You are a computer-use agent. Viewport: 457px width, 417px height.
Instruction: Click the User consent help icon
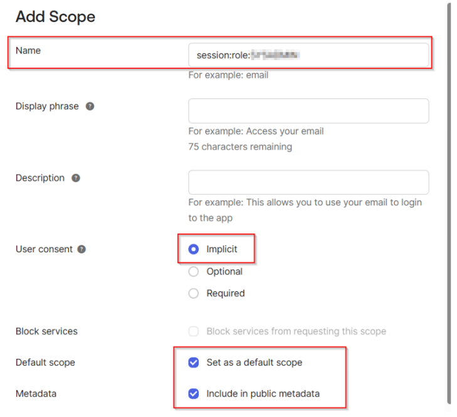tap(81, 249)
